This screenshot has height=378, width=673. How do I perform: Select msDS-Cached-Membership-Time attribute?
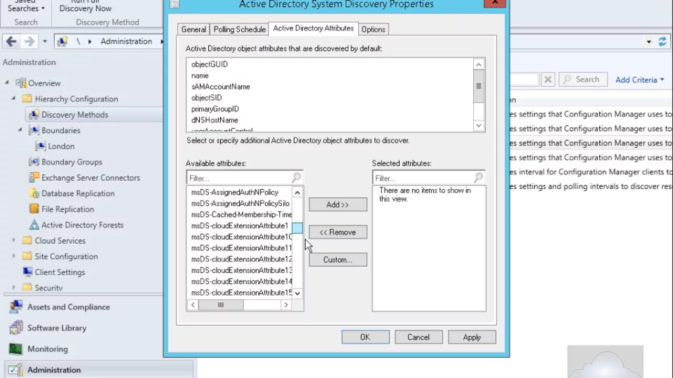[242, 215]
